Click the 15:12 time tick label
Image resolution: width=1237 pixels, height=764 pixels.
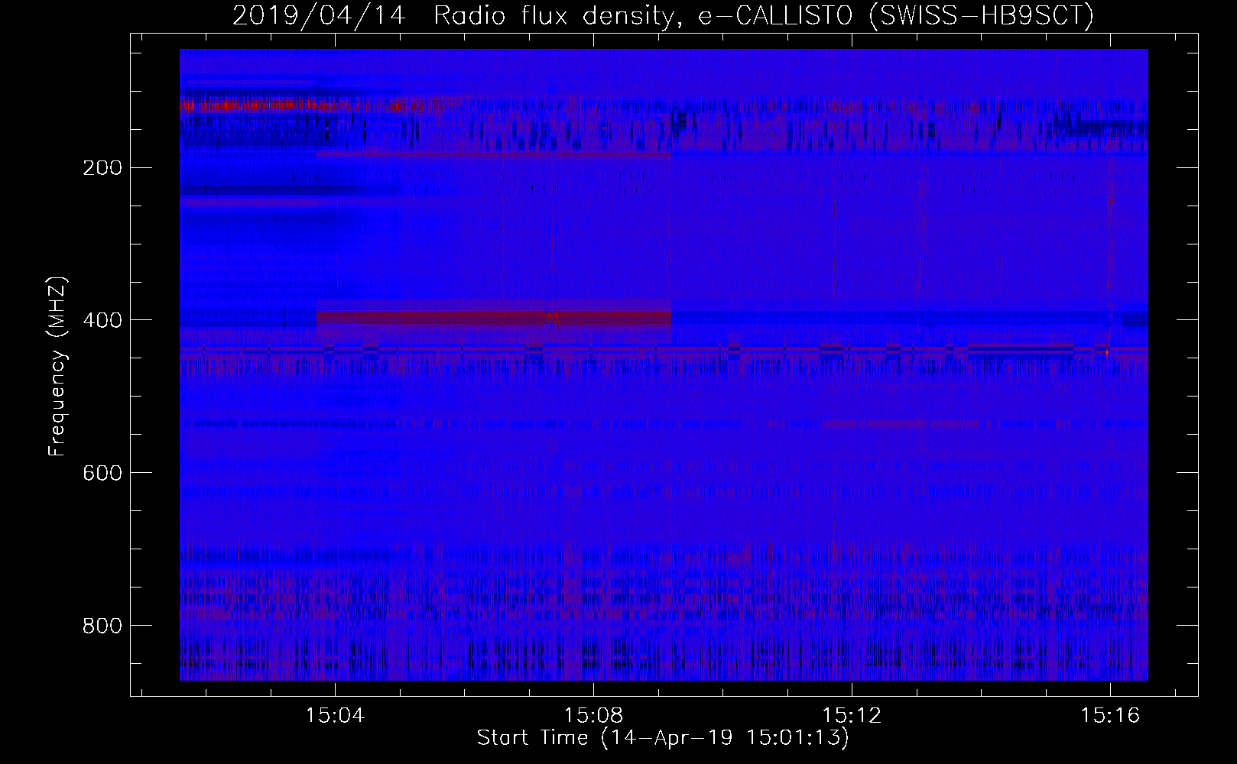tap(852, 715)
